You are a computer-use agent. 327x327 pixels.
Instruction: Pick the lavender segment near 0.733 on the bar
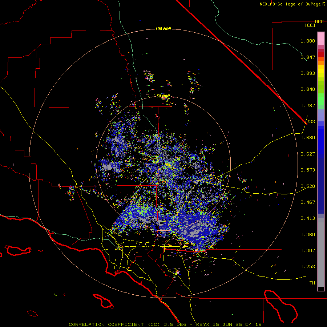(321, 115)
